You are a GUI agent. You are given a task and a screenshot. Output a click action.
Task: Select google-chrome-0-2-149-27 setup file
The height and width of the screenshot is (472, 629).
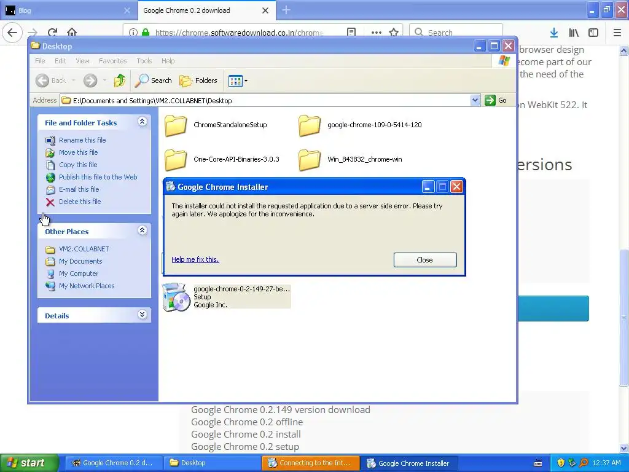point(226,297)
